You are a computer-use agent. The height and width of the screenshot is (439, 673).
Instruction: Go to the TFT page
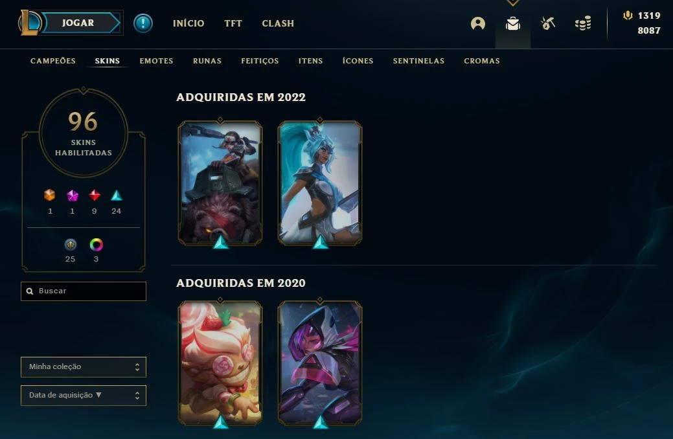[x=233, y=23]
